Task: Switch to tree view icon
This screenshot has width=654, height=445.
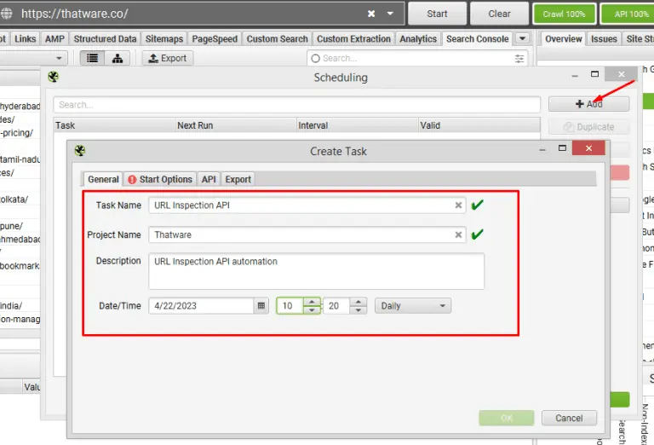Action: (x=118, y=58)
